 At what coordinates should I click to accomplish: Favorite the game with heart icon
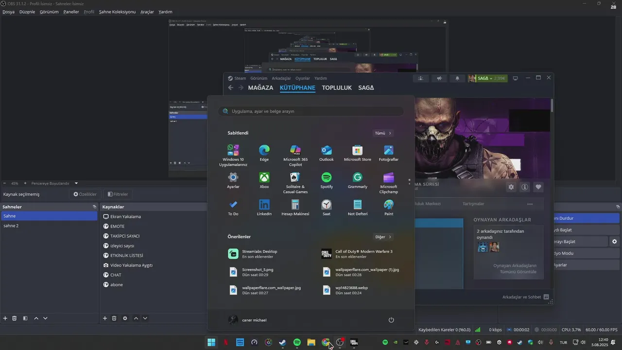tap(538, 187)
